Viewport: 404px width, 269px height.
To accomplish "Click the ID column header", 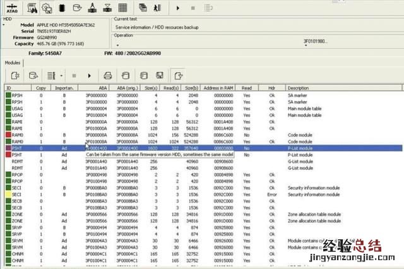I will (9, 88).
